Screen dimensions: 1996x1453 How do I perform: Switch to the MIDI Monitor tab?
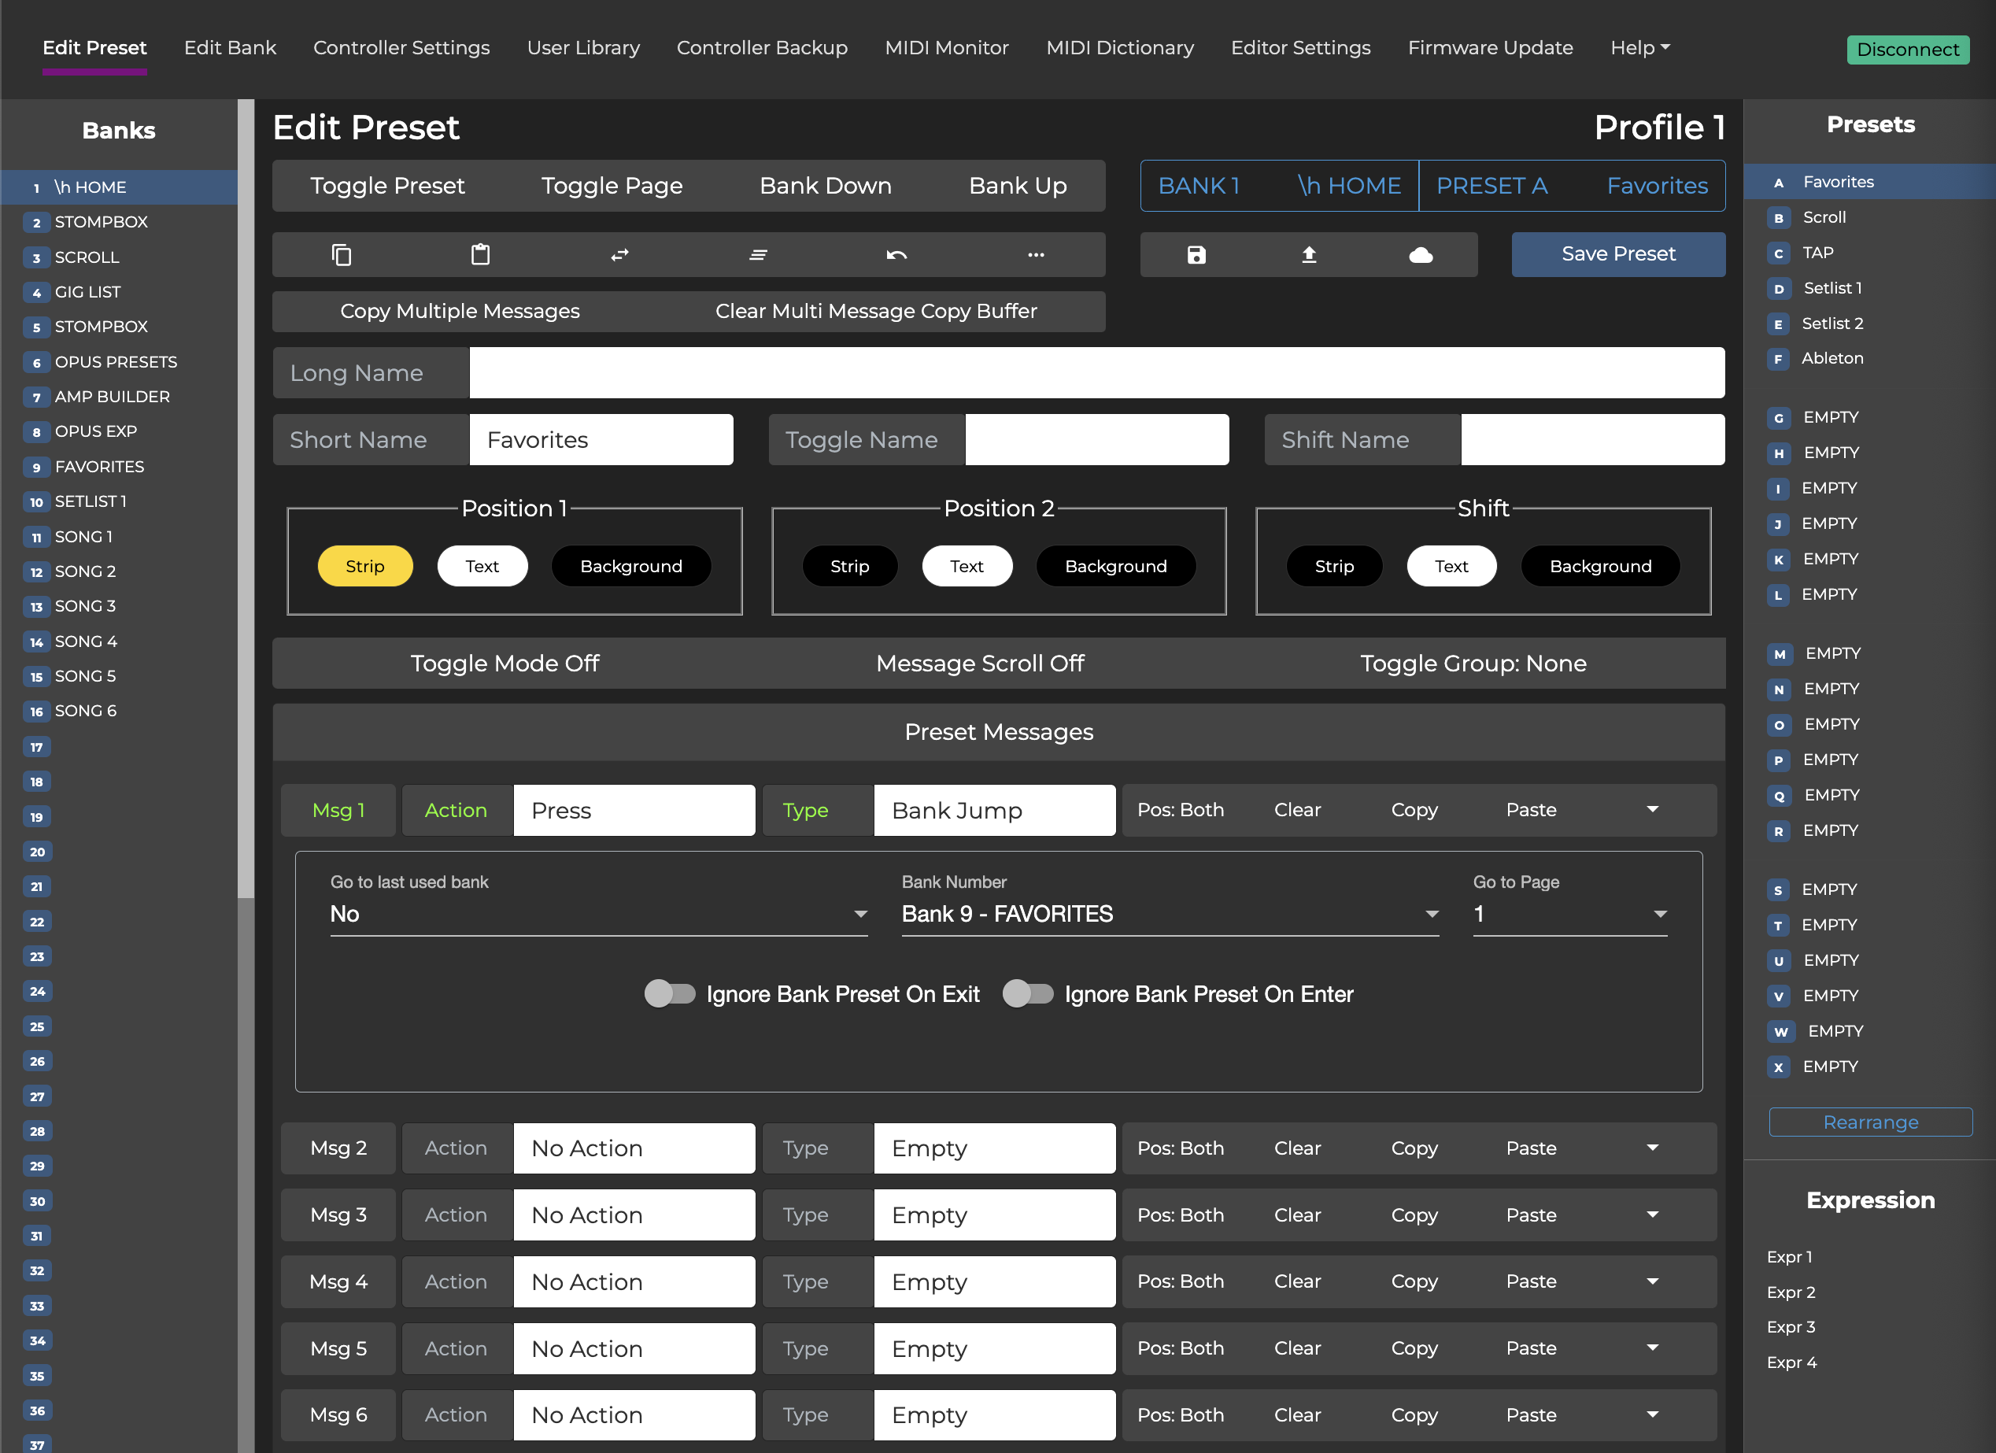click(946, 47)
